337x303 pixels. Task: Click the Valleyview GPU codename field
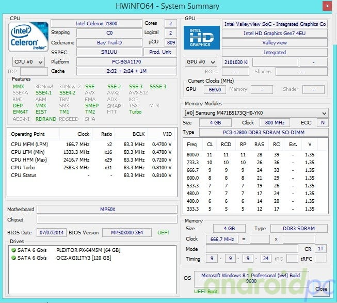click(x=275, y=43)
